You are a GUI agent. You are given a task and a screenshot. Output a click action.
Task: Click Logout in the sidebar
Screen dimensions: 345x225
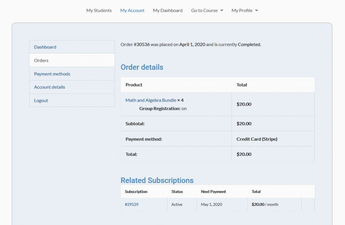72,101
